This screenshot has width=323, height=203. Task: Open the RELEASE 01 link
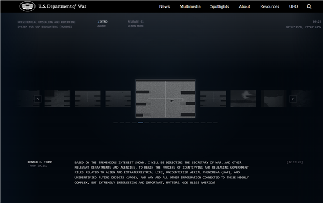136,21
